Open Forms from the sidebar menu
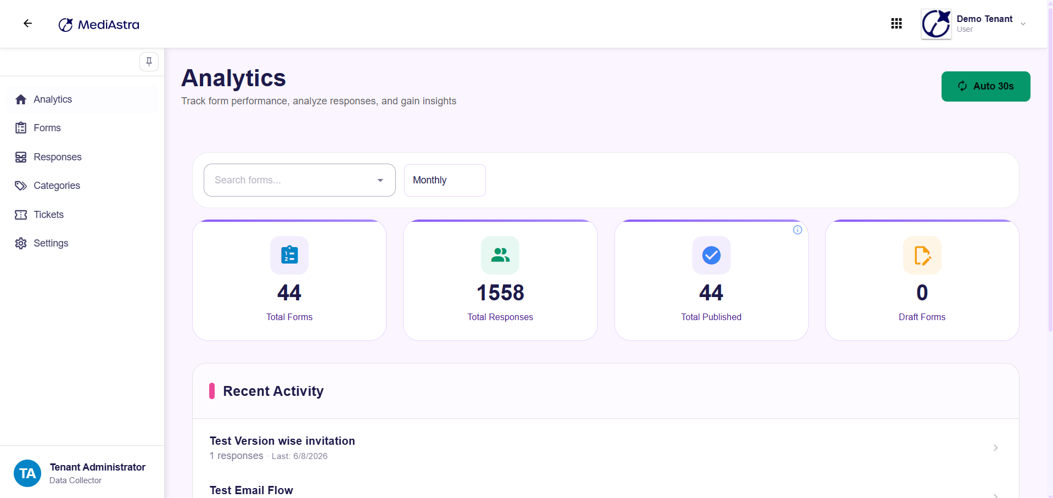Viewport: 1053px width, 498px height. [x=82, y=128]
